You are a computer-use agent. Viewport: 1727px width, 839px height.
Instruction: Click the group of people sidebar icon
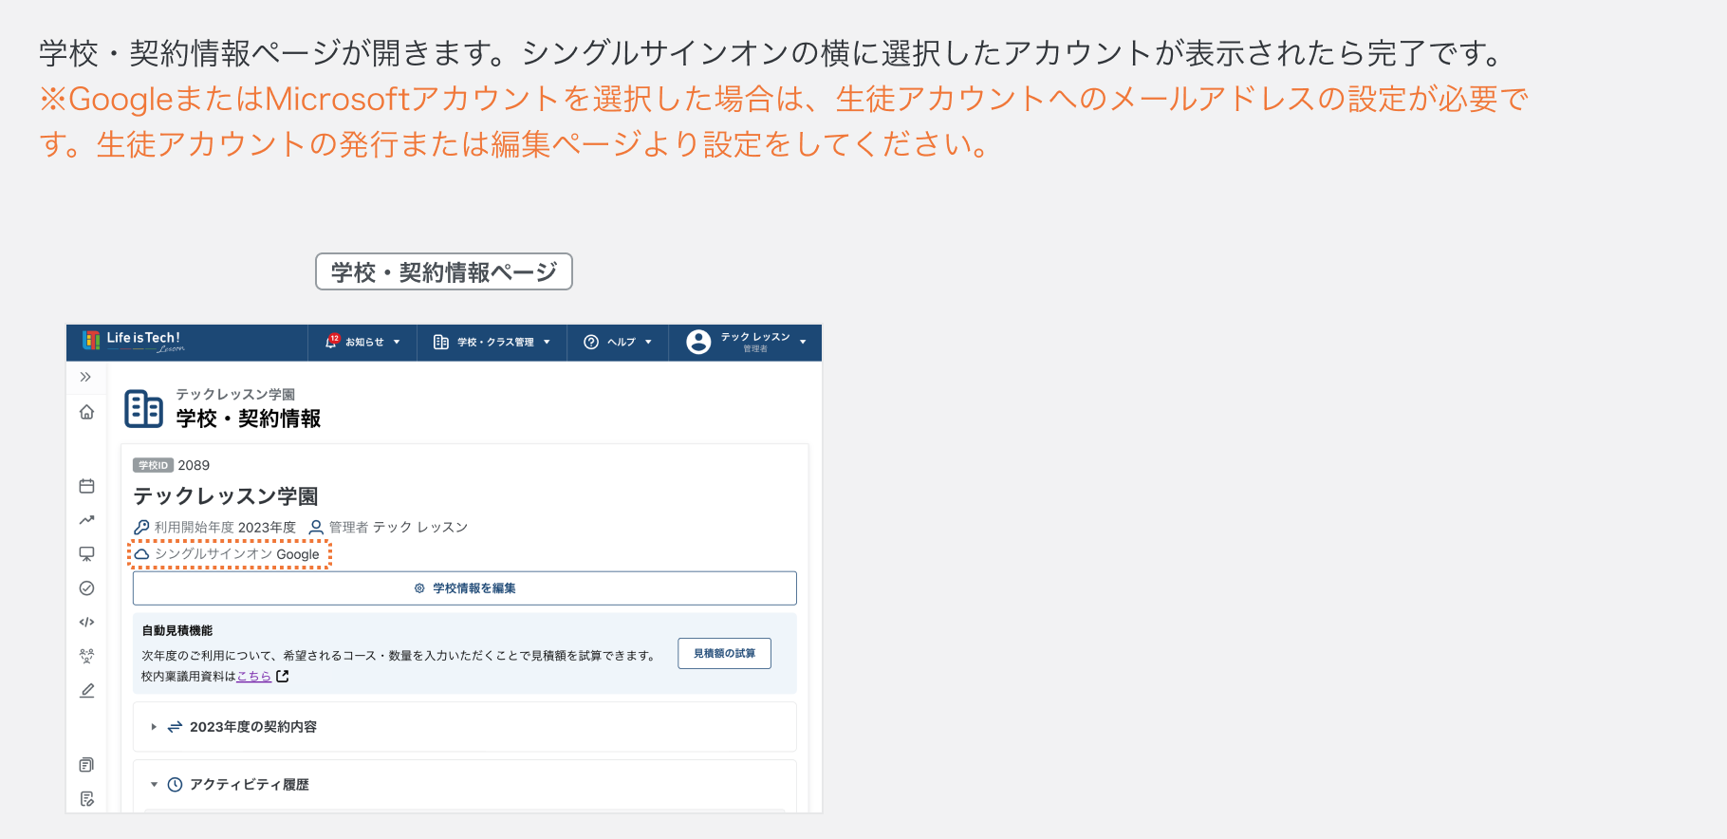[86, 656]
